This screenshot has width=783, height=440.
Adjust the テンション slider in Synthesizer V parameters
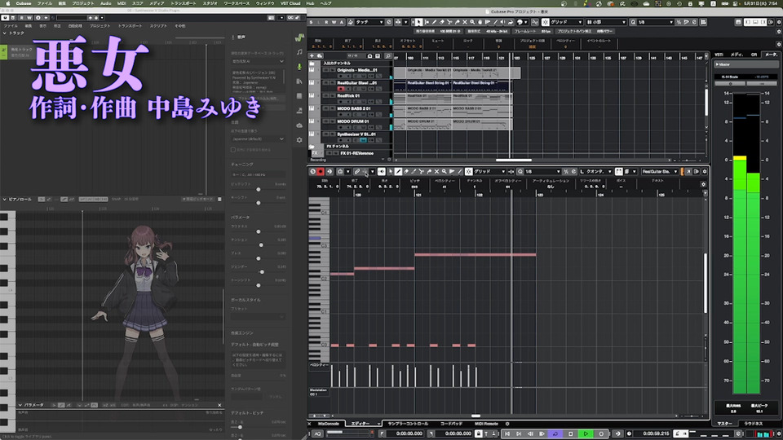tap(261, 245)
